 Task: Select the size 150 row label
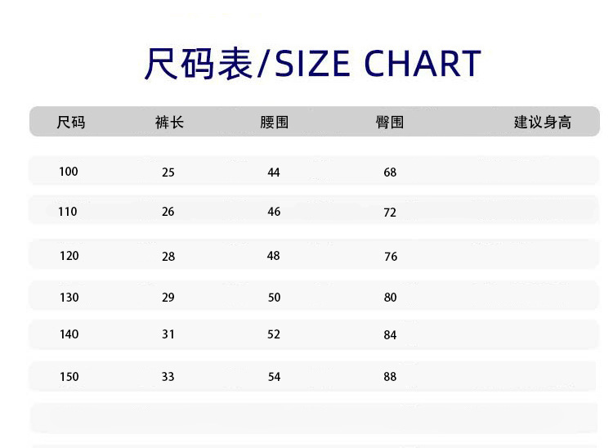point(69,377)
